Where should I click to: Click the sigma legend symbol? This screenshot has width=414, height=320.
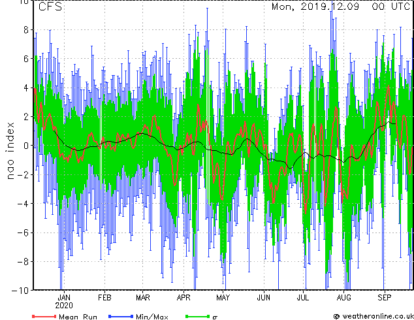215,317
